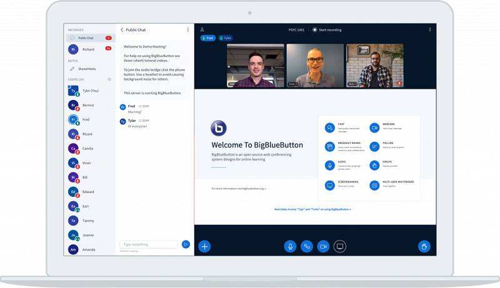Click the Fred talking indicator pill
The image size is (500, 288).
[208, 38]
